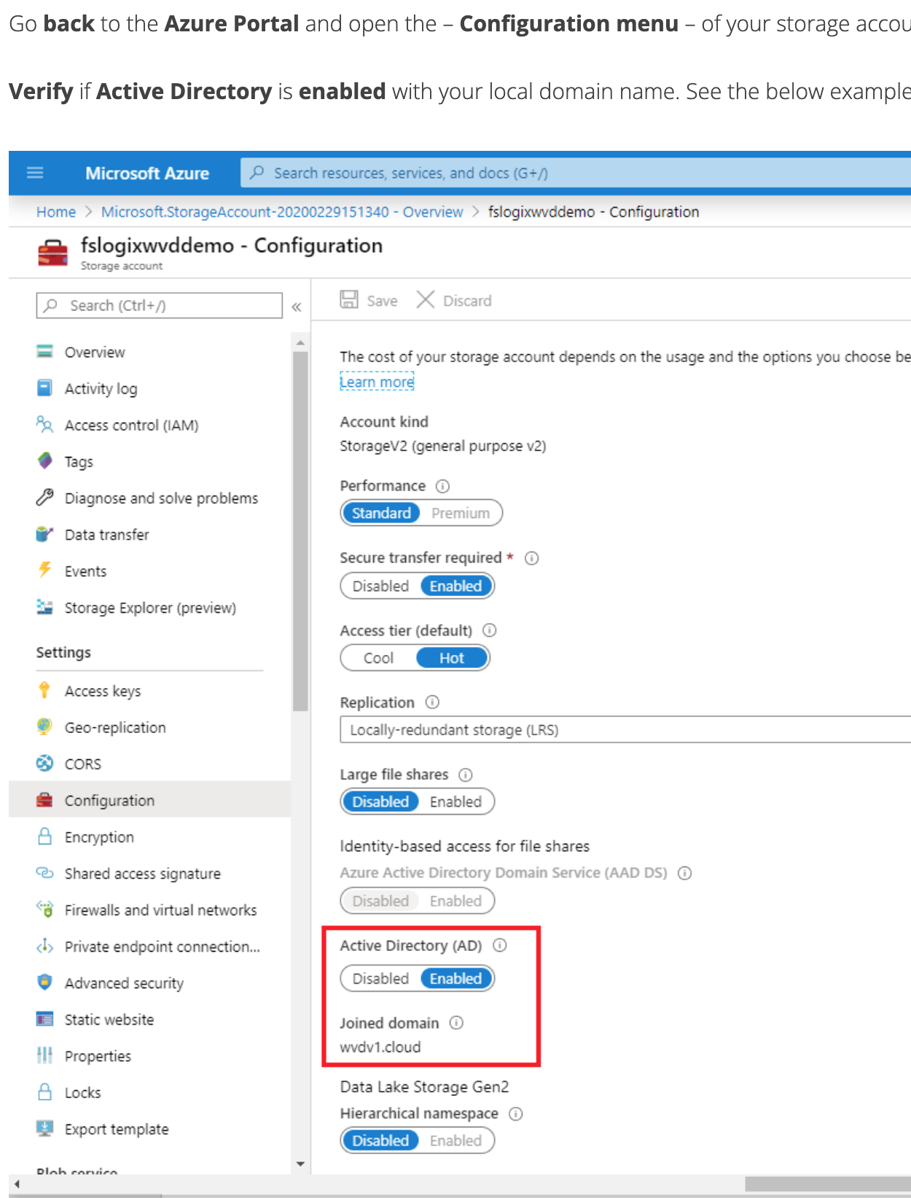Click info icon beside Replication

coord(432,702)
